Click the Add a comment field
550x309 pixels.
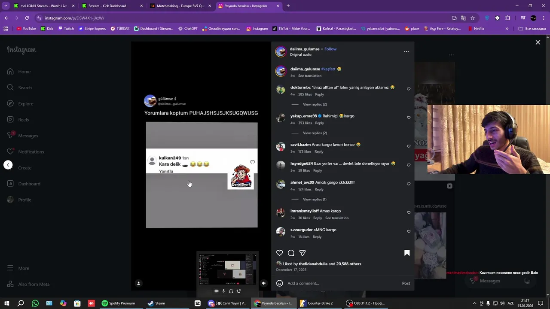342,283
